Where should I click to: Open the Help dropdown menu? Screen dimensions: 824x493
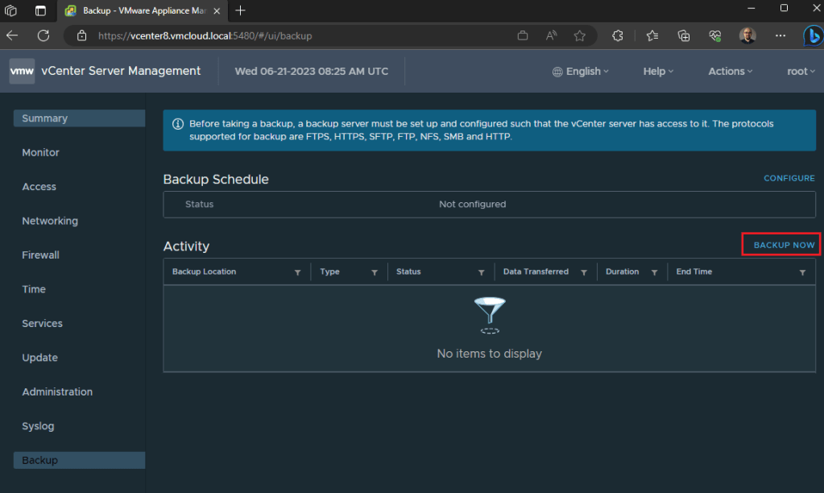pyautogui.click(x=658, y=71)
